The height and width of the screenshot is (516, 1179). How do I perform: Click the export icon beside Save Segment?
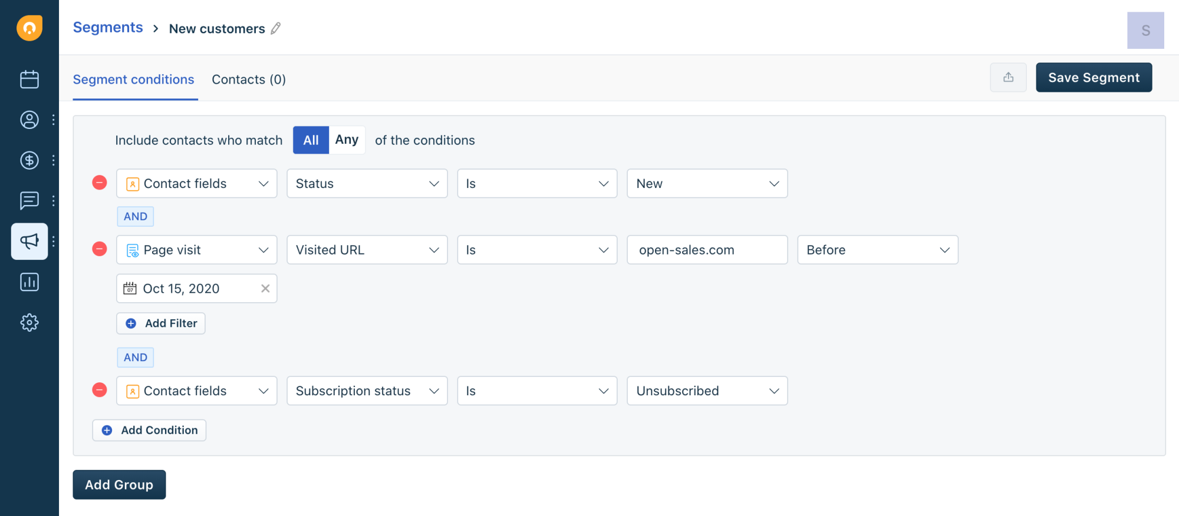tap(1008, 77)
